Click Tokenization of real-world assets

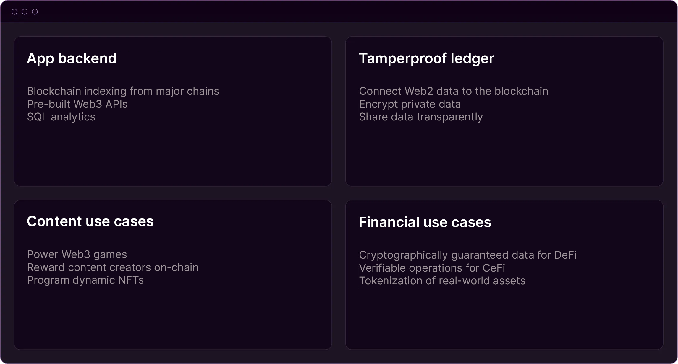point(442,281)
